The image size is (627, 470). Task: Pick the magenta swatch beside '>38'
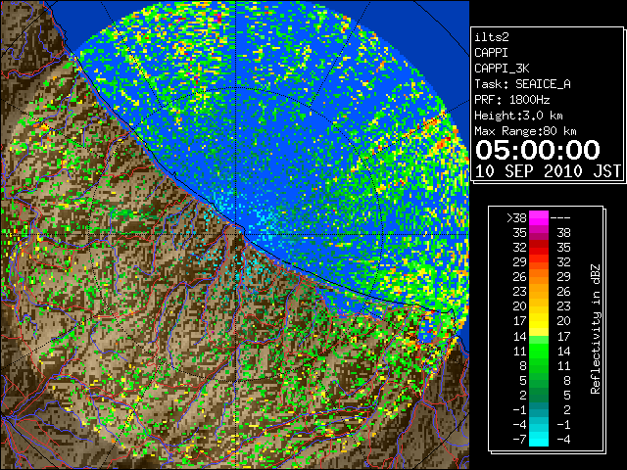(539, 217)
